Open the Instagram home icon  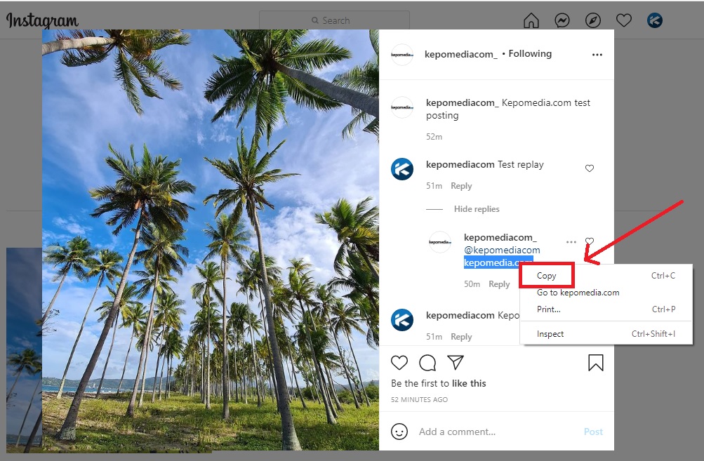click(x=531, y=20)
